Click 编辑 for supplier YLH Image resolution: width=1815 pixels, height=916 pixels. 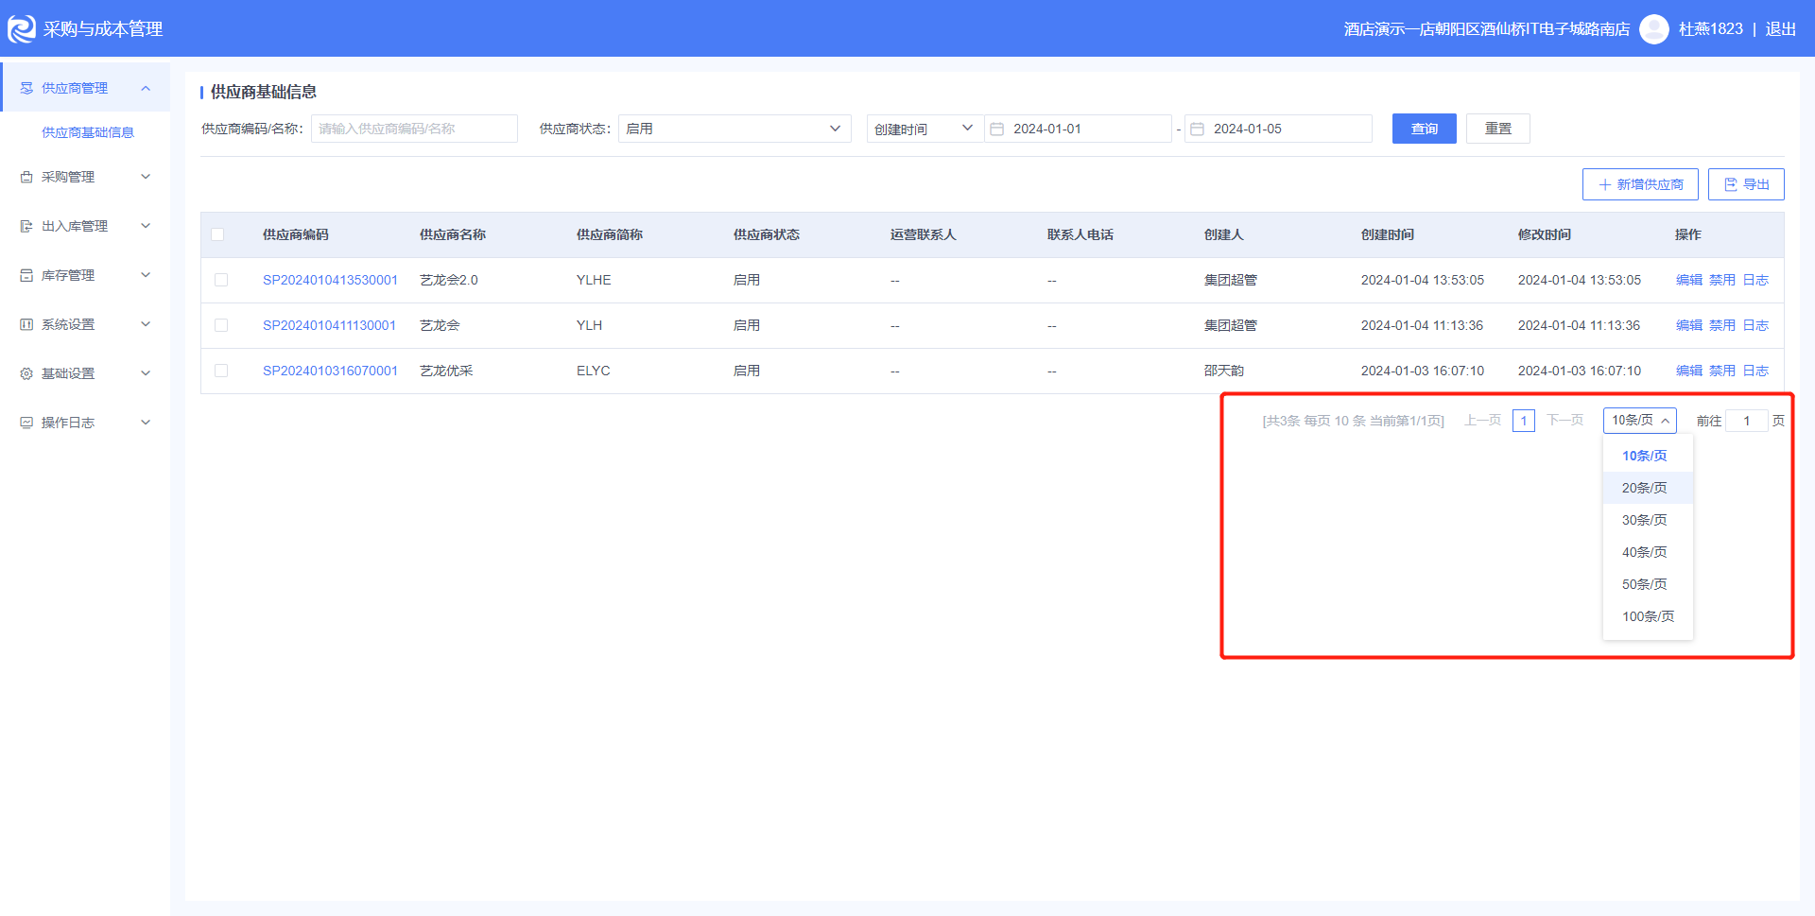1689,325
